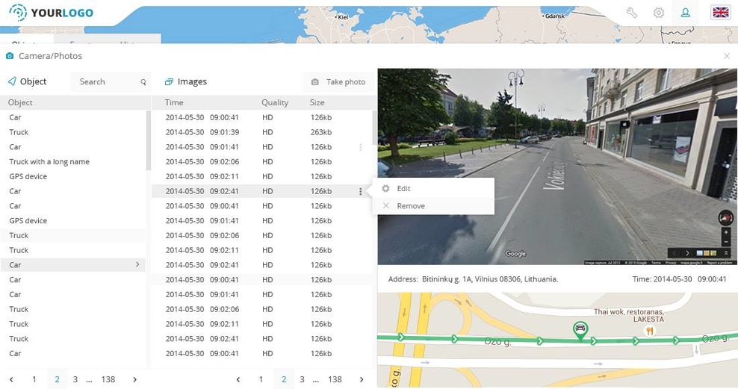Open page 1 of images list
Viewport: 738px width, 389px height.
[261, 379]
